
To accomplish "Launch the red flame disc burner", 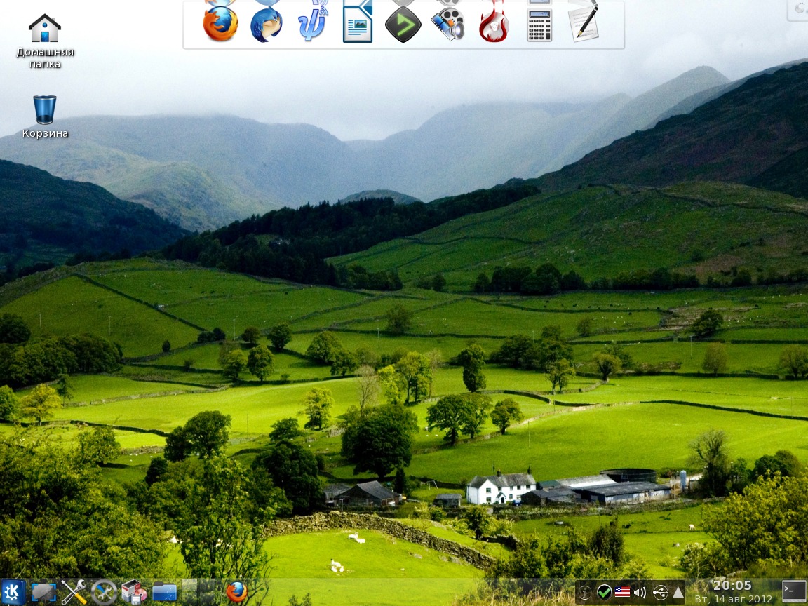I will point(494,22).
